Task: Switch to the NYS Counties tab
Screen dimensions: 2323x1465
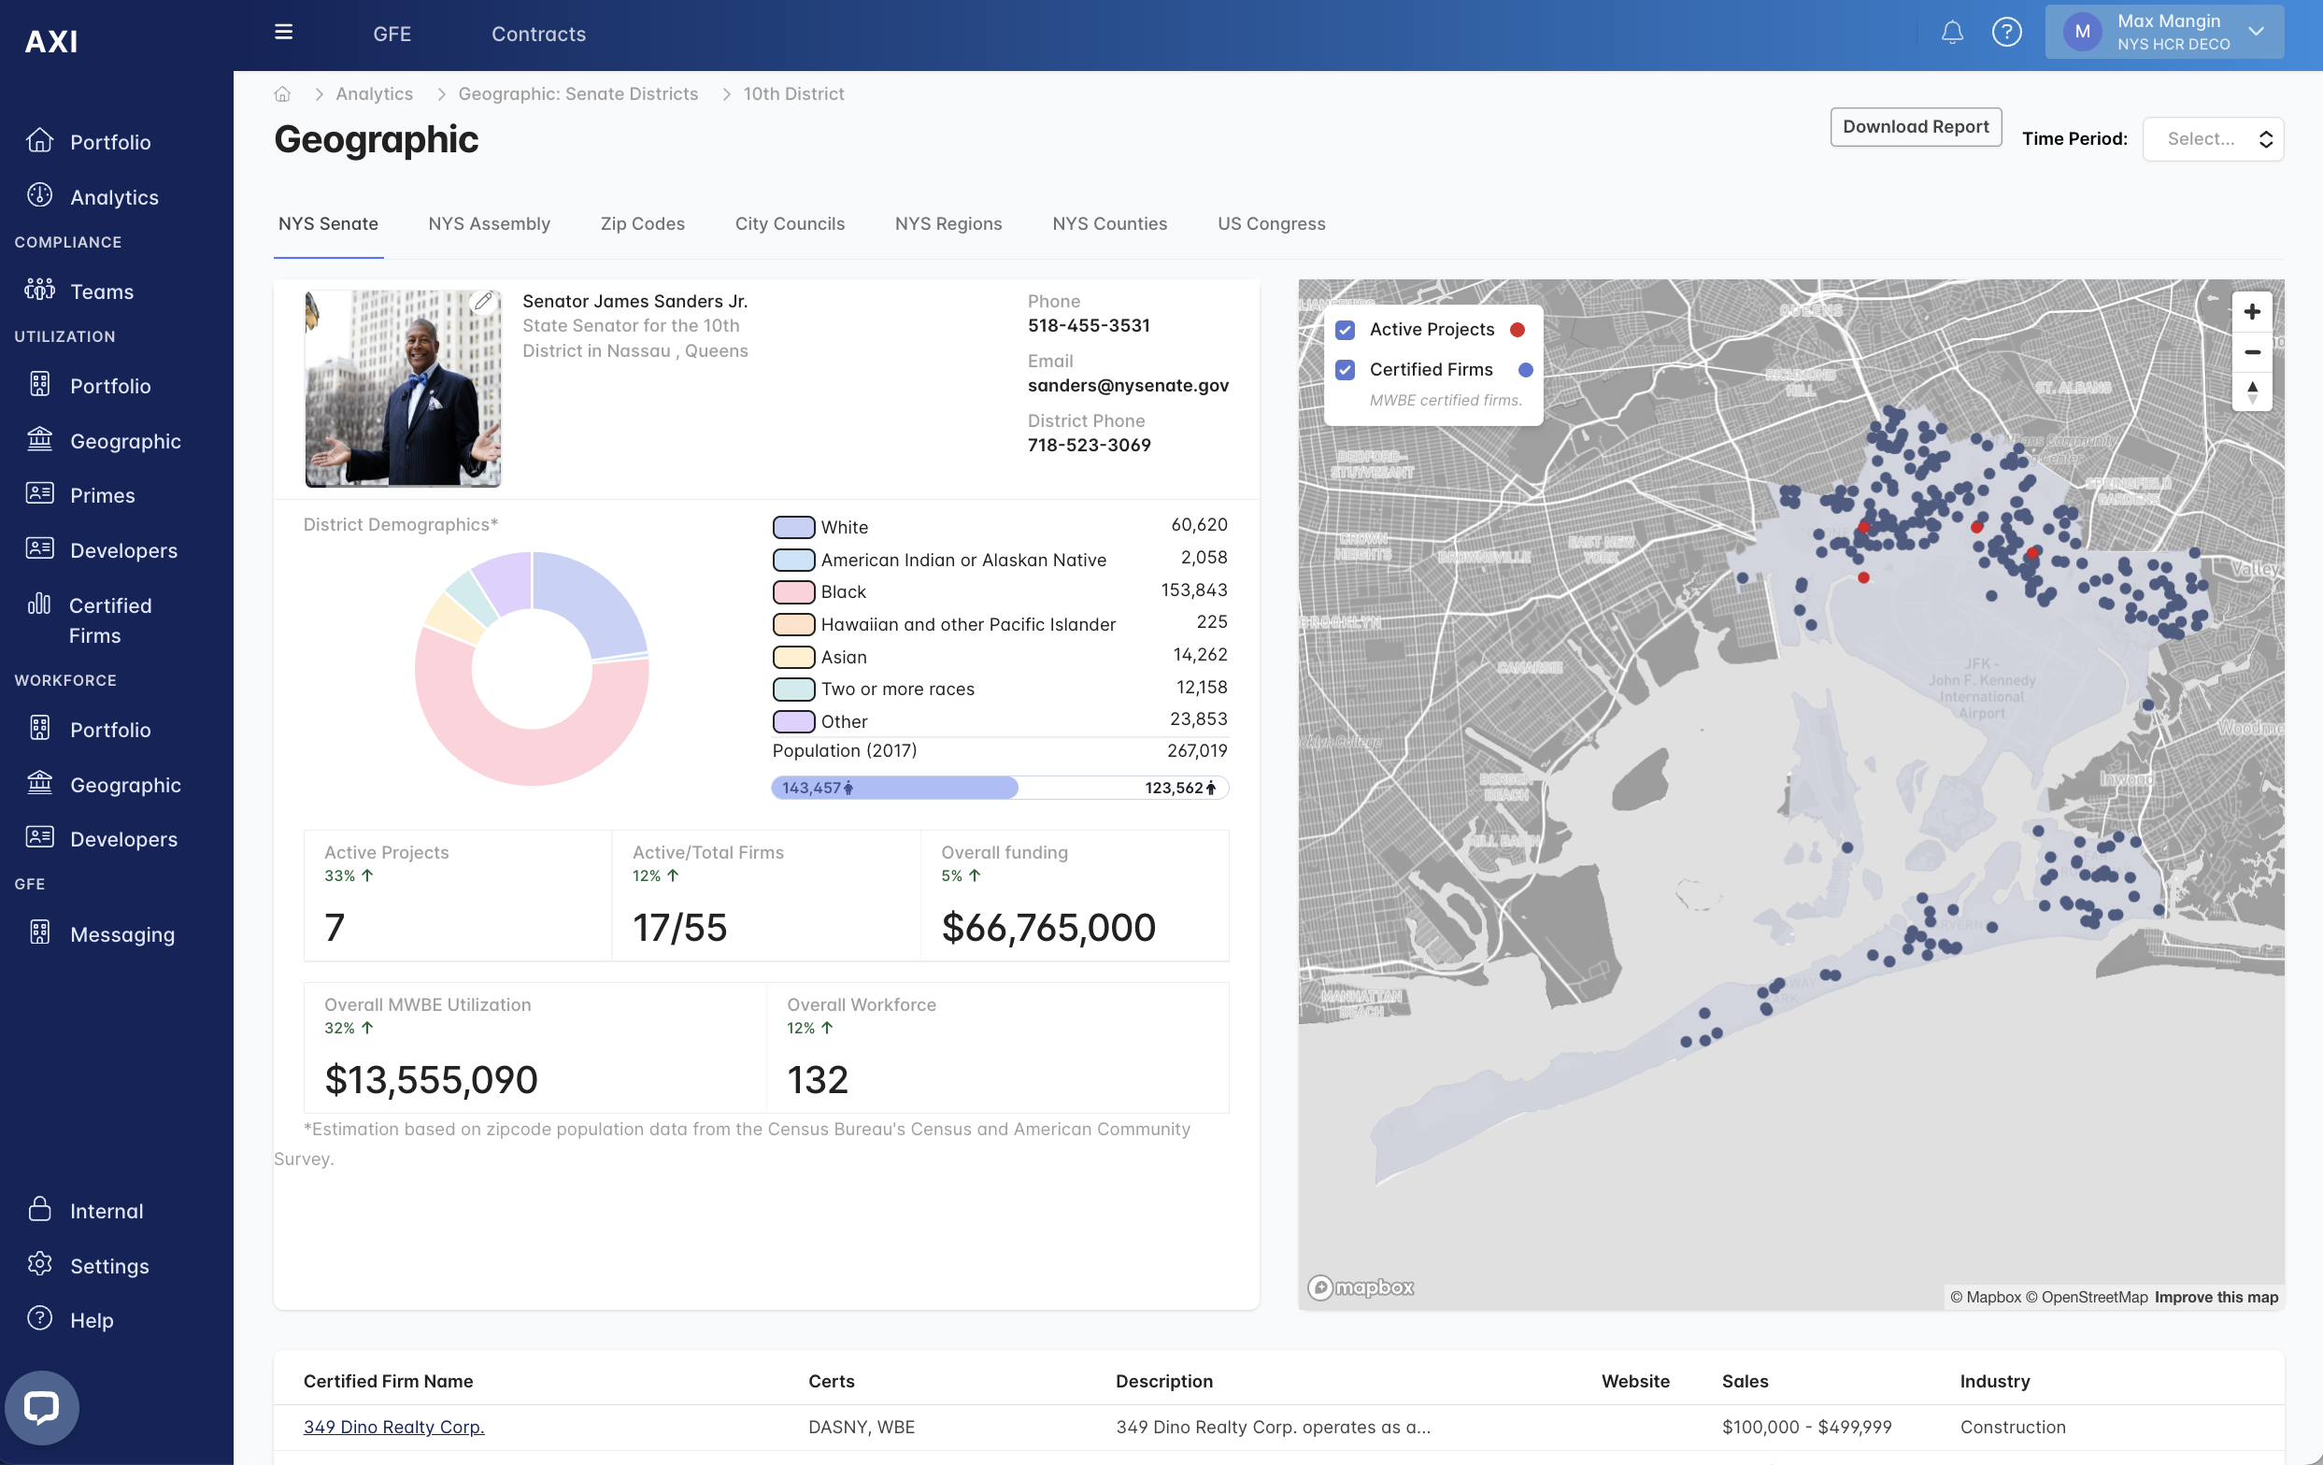Action: 1109,223
